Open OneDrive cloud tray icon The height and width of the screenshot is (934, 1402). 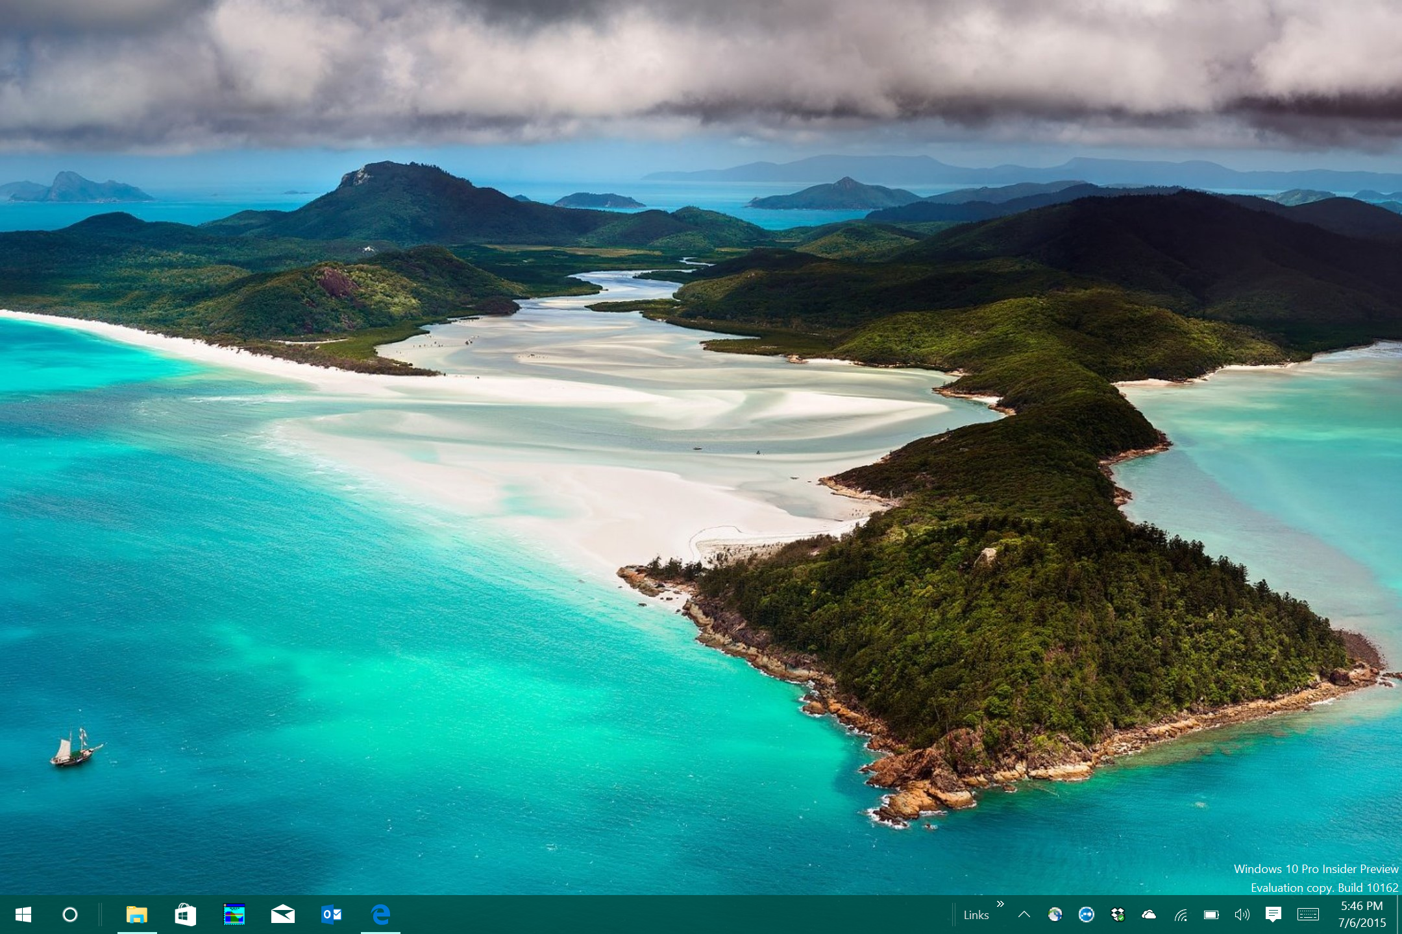1149,915
